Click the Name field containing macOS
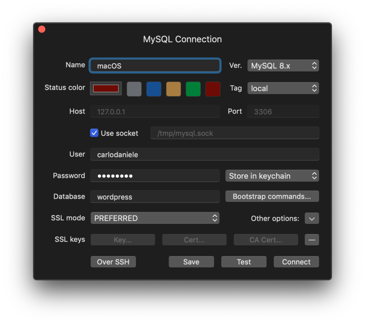This screenshot has height=324, width=365. (155, 66)
